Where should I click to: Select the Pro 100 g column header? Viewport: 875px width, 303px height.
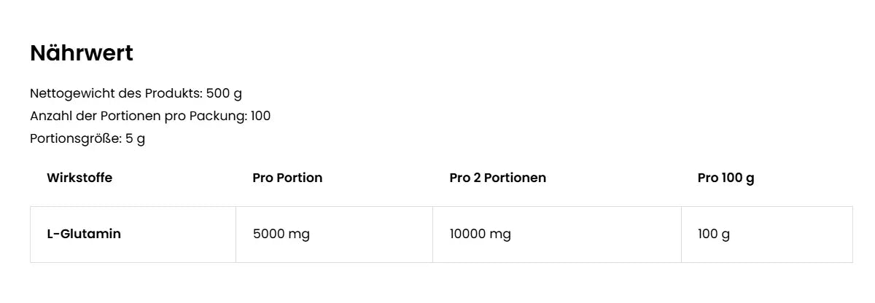click(x=726, y=178)
